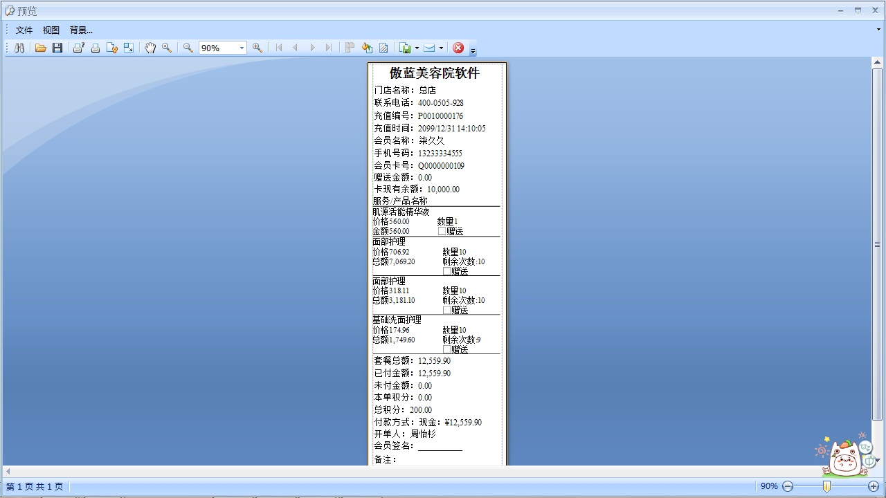
Task: Click the zoom in magnifier icon
Action: [257, 48]
